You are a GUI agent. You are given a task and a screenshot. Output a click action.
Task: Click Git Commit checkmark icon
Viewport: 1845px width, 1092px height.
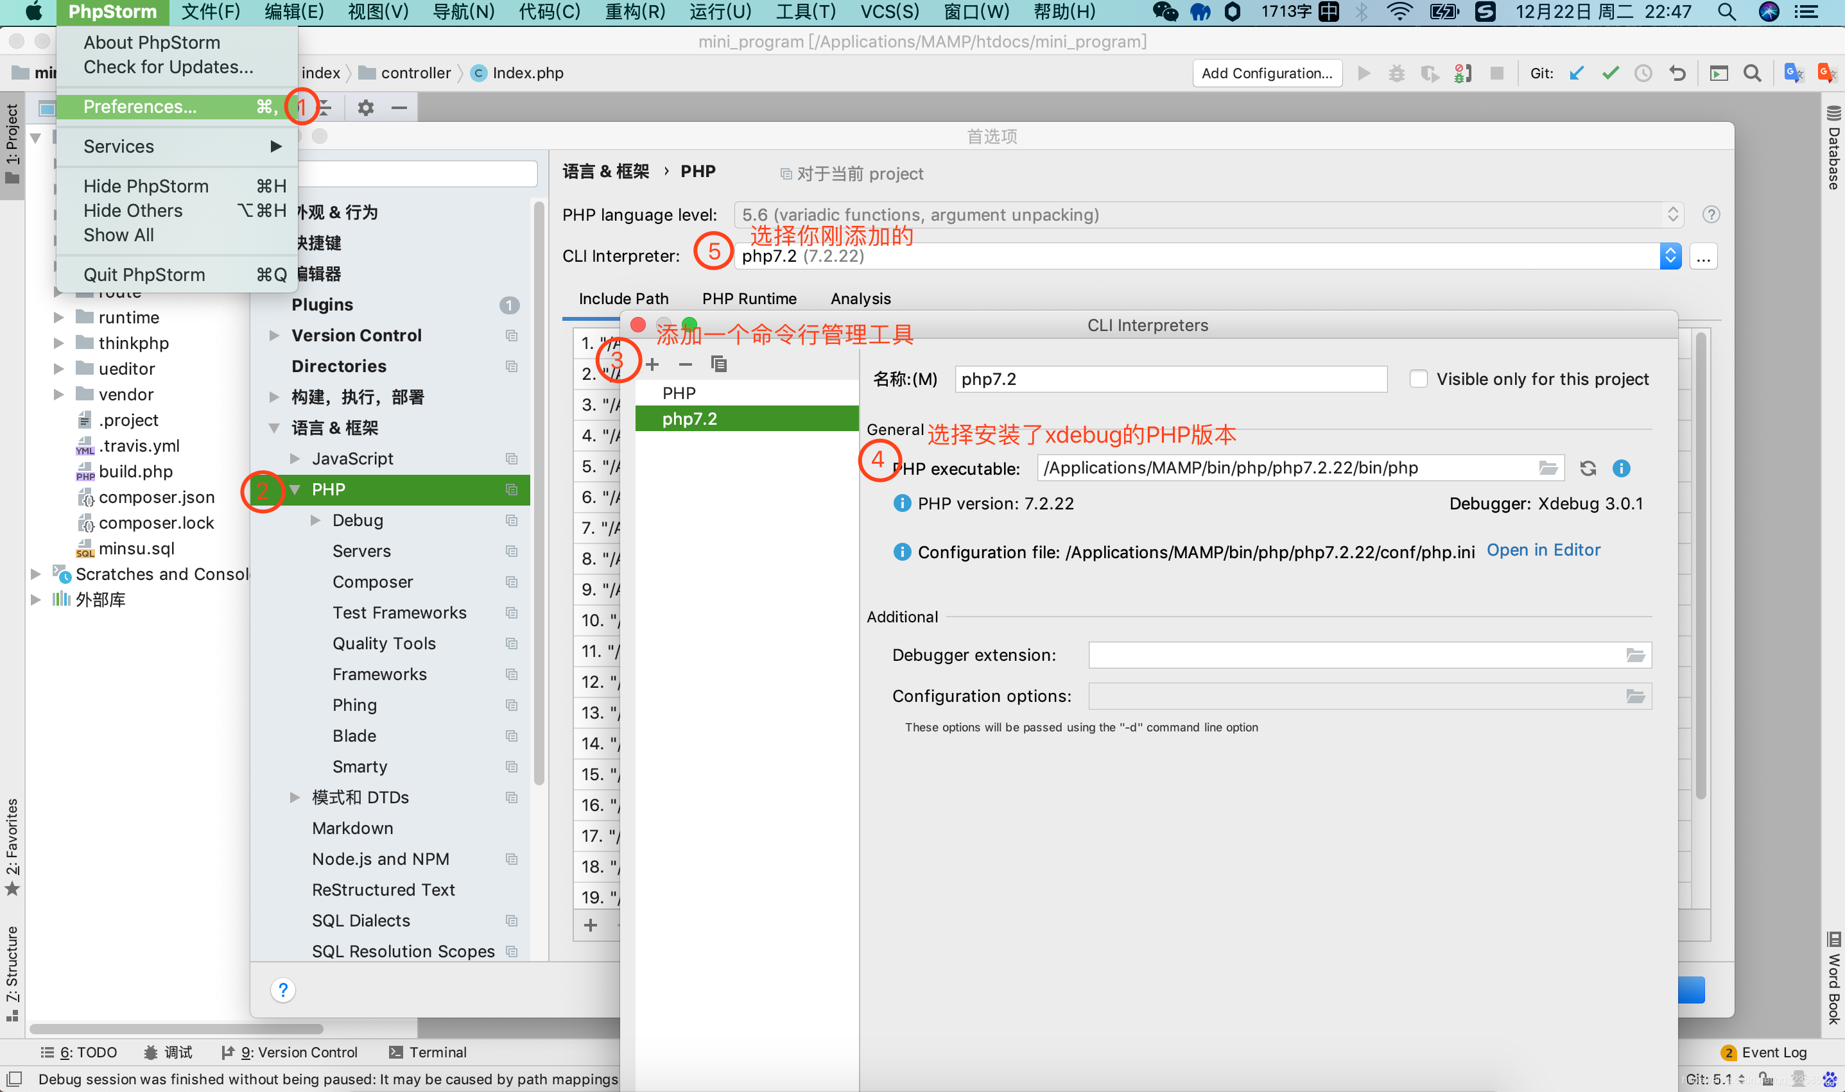[1610, 73]
